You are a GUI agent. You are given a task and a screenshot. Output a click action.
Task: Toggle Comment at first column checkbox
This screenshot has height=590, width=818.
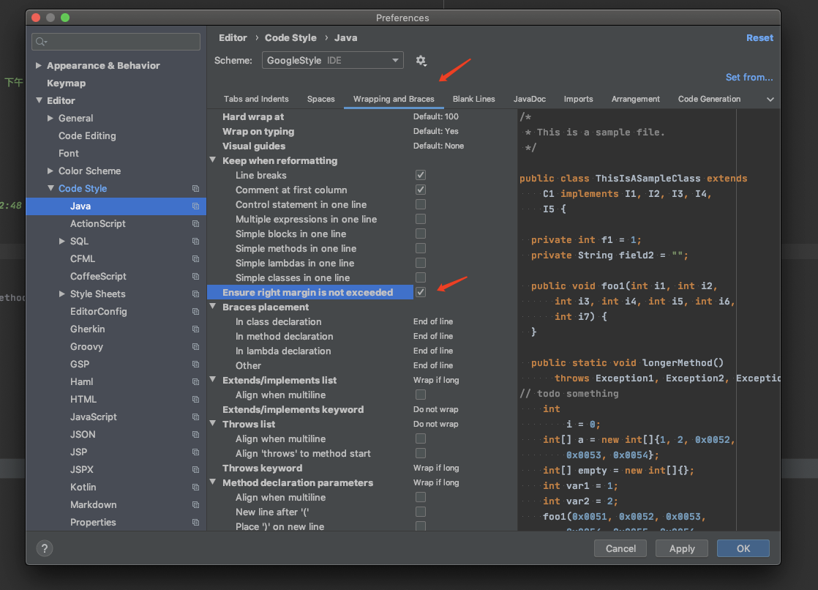[421, 190]
